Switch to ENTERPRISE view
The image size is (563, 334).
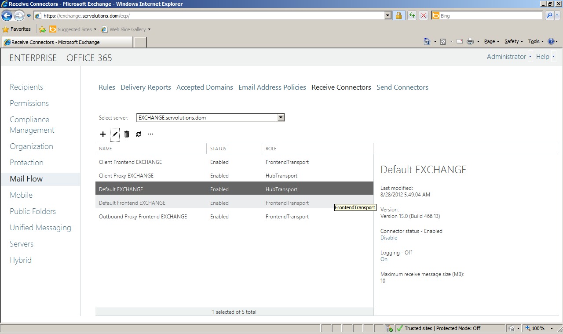click(33, 58)
